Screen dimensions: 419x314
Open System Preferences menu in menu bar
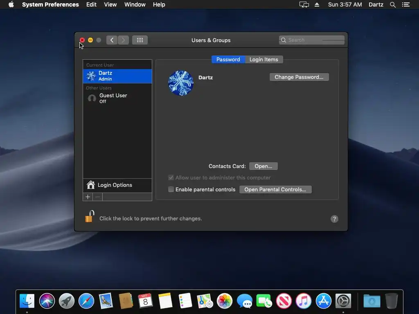(x=50, y=4)
